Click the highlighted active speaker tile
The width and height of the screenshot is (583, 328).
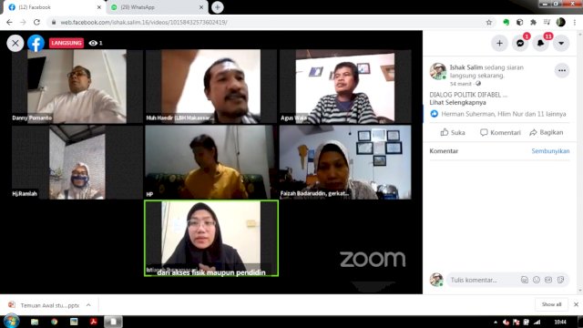[211, 239]
